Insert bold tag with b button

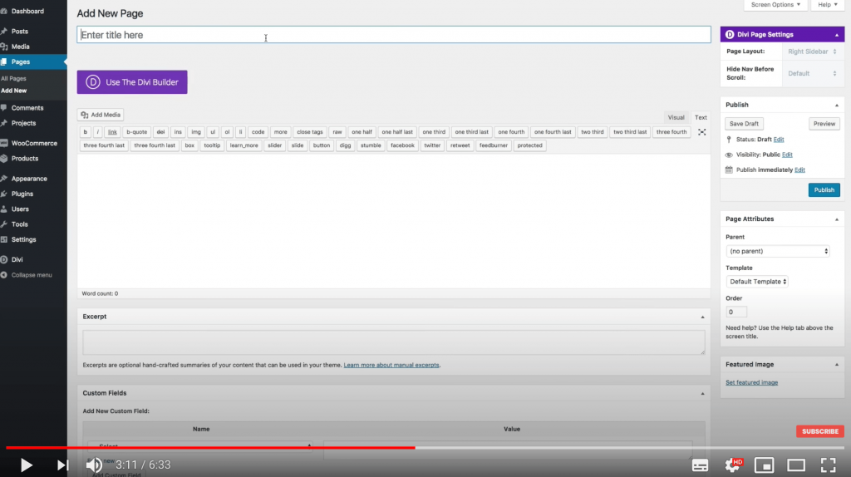86,132
